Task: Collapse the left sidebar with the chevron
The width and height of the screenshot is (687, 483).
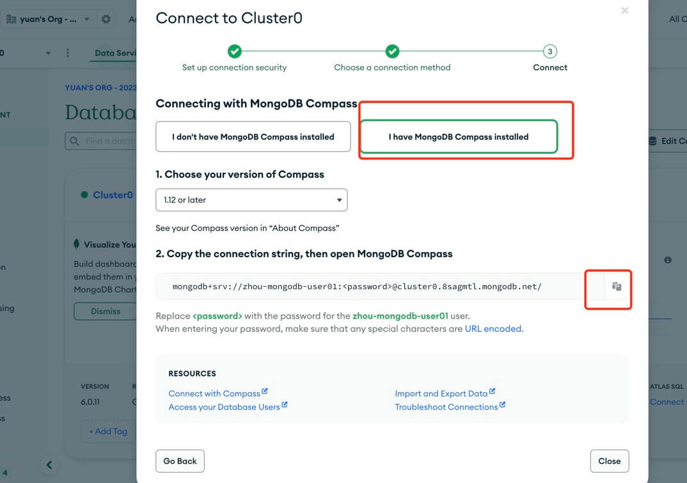Action: click(x=49, y=465)
